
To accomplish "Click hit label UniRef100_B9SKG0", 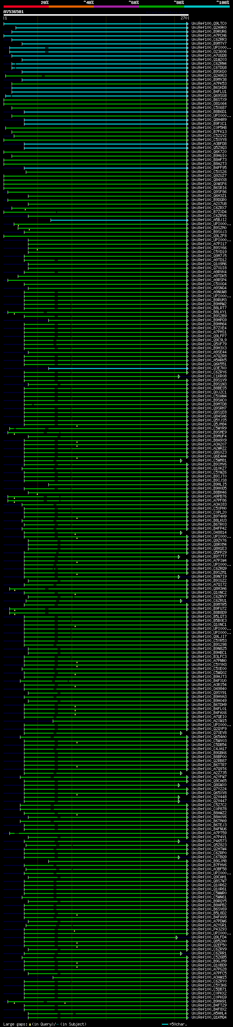I will point(209,72).
